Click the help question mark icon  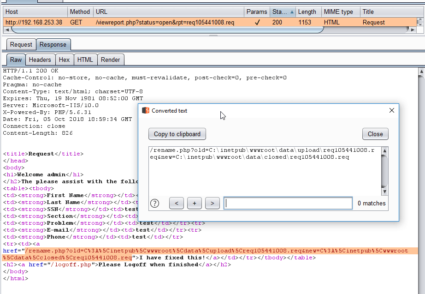155,203
